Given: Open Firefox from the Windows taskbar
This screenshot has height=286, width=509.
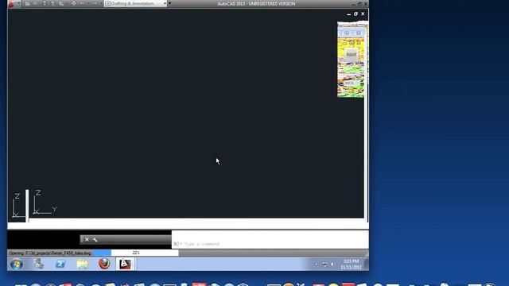Looking at the screenshot, I should click(104, 264).
